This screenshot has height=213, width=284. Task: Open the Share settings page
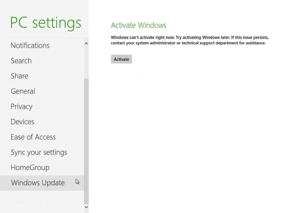(x=42, y=76)
